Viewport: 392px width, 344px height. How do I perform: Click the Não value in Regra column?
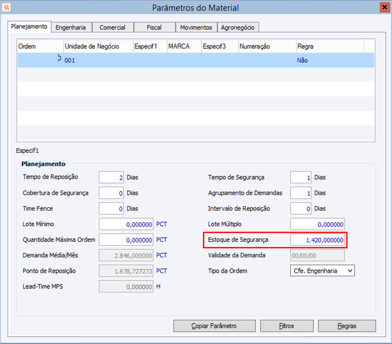pyautogui.click(x=302, y=60)
